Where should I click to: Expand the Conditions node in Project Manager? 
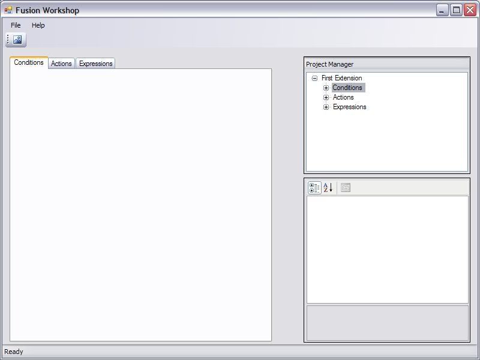pos(326,88)
